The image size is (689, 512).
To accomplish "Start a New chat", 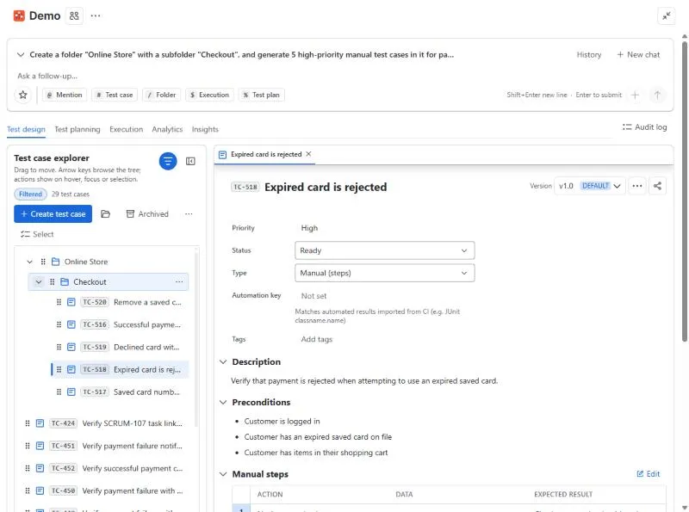I will point(638,54).
